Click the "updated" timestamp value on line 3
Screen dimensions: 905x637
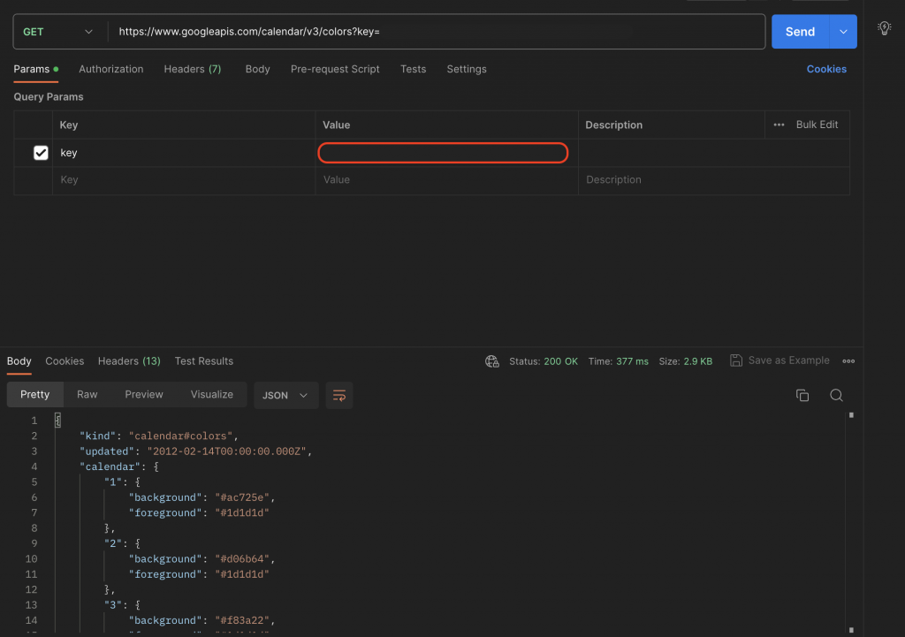(x=226, y=451)
